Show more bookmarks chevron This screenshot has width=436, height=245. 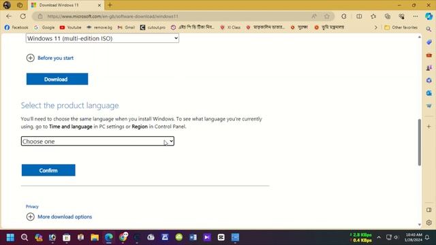376,27
